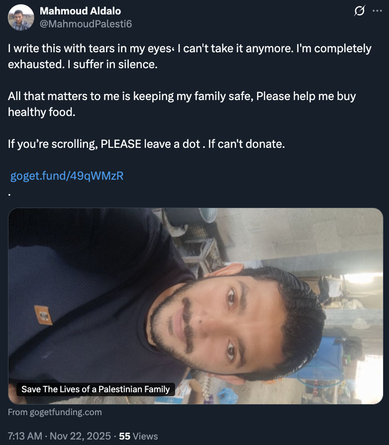Click the @MahmoudPalesti6 handle
389x445 pixels.
tap(86, 23)
